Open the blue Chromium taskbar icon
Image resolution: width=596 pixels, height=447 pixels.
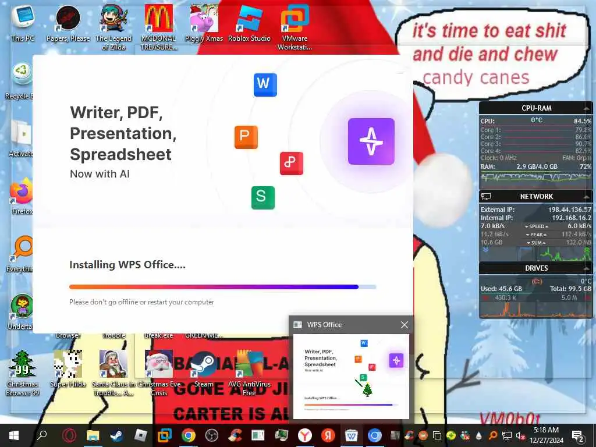[x=374, y=435]
